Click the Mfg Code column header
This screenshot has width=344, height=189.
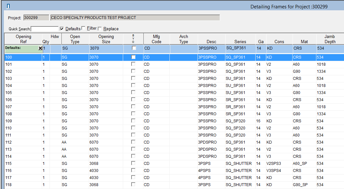[157, 39]
